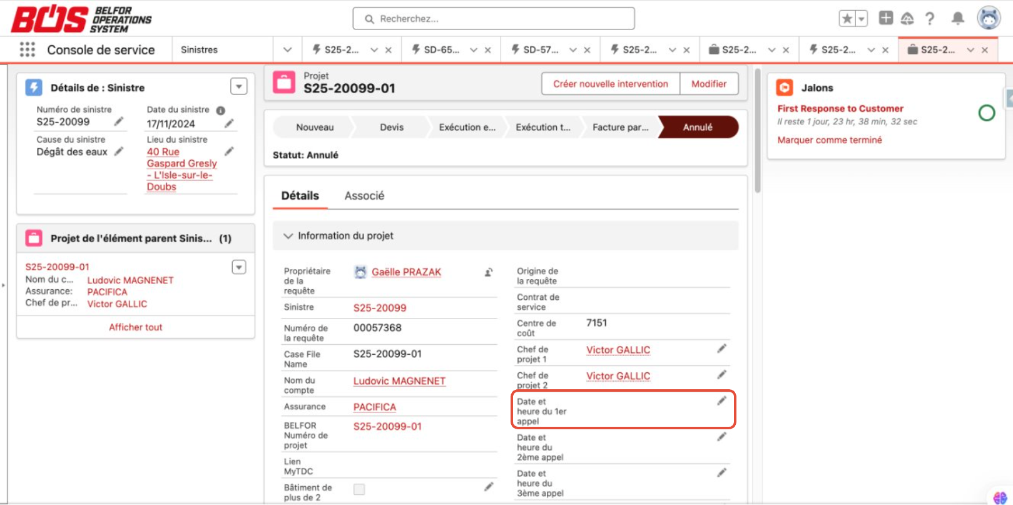The width and height of the screenshot is (1013, 505).
Task: Open the favorites list dropdown arrow
Action: [862, 19]
